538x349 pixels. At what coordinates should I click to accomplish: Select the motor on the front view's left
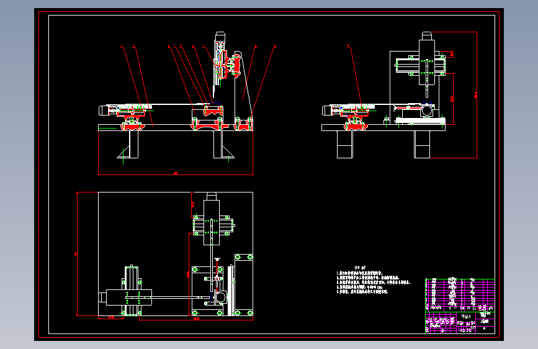103,111
